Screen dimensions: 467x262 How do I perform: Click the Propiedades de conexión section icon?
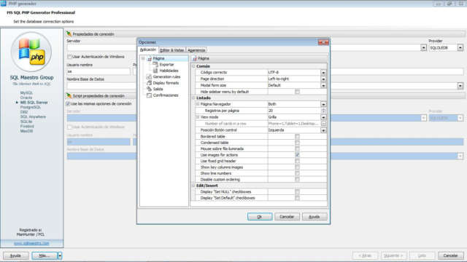[x=69, y=34]
